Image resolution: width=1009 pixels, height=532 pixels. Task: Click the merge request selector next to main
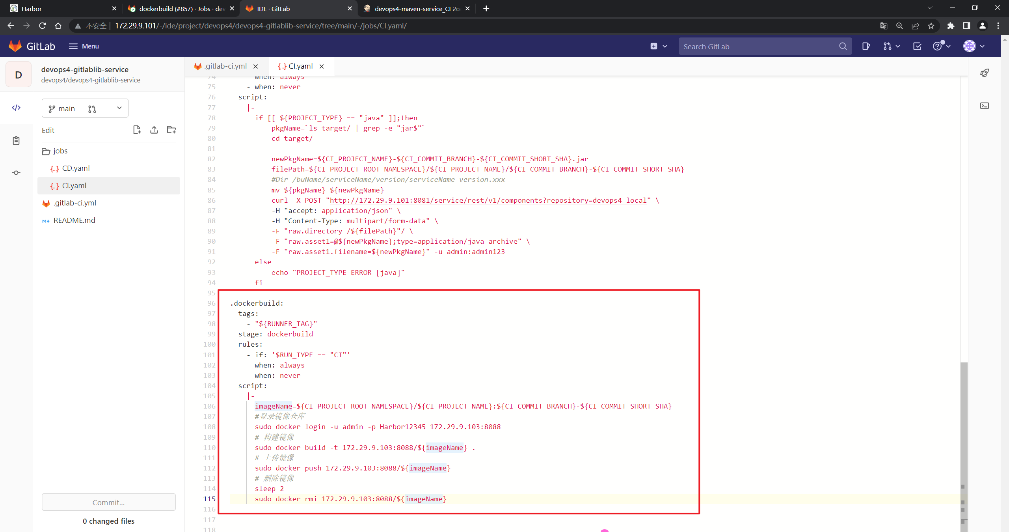[x=95, y=109]
